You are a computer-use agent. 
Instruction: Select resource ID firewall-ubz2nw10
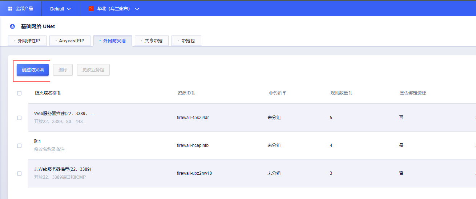point(194,173)
